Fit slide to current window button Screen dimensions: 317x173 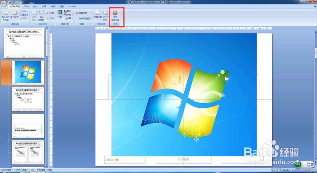pyautogui.click(x=314, y=170)
